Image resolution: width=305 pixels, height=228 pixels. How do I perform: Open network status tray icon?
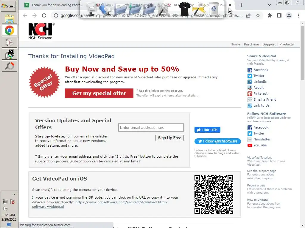(x=5, y=202)
